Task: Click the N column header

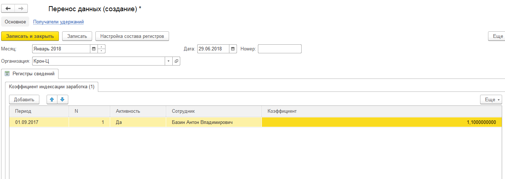Action: [89, 111]
